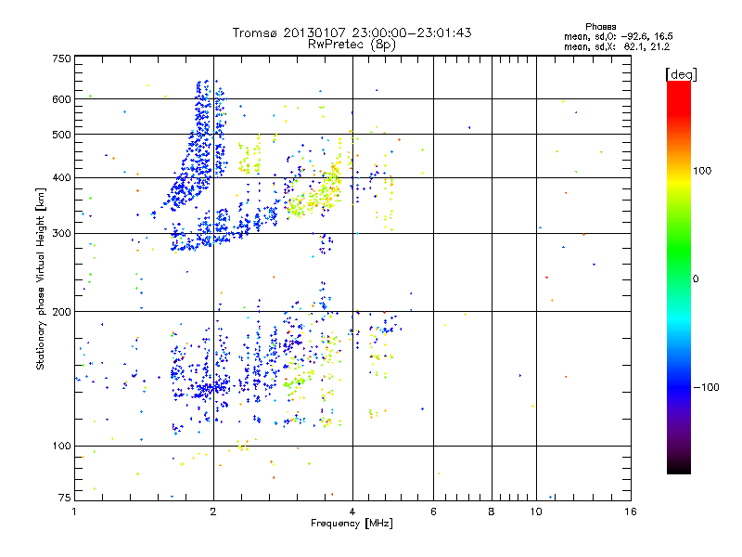742x557 pixels.
Task: Click the y-axis tick label '300'
Action: pyautogui.click(x=61, y=234)
